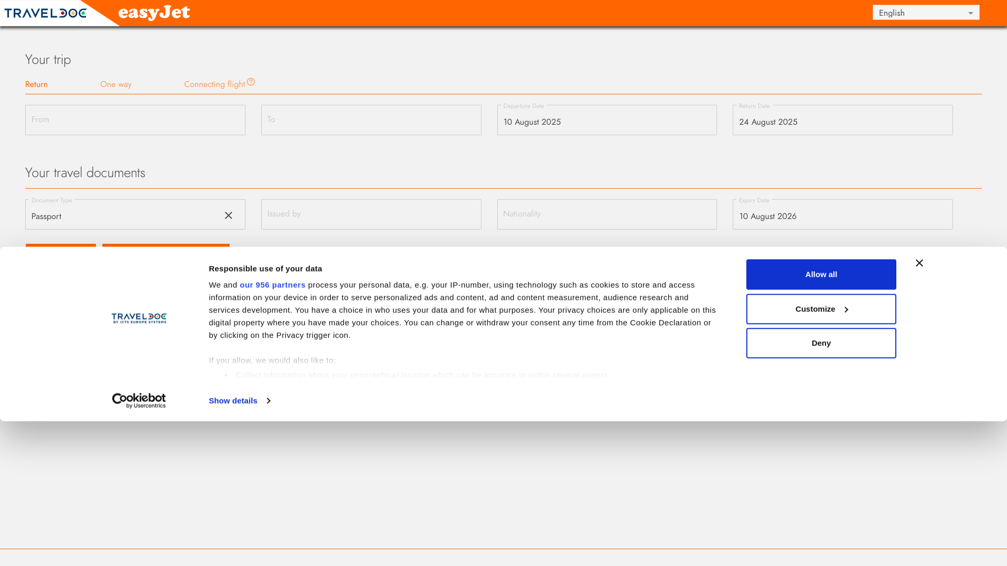Click Allow all cookies button
Image resolution: width=1007 pixels, height=566 pixels.
point(821,275)
